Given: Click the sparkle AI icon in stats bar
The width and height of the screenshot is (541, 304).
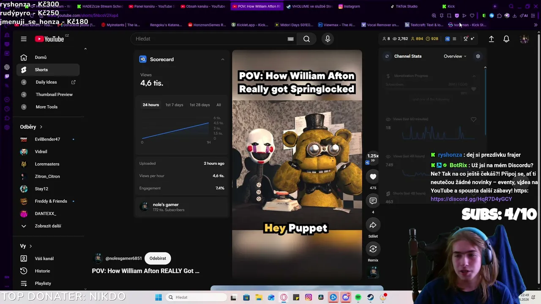Looking at the screenshot, I should 473,39.
